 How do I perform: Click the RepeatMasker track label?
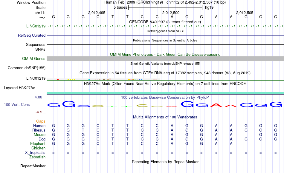coord(33,166)
